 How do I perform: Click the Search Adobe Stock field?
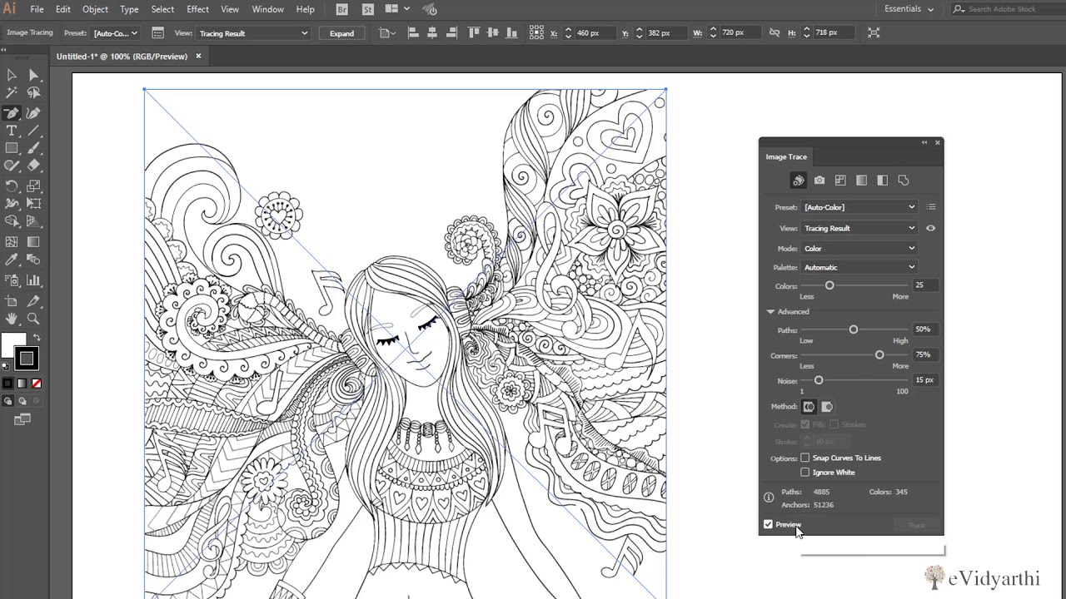(x=1009, y=9)
